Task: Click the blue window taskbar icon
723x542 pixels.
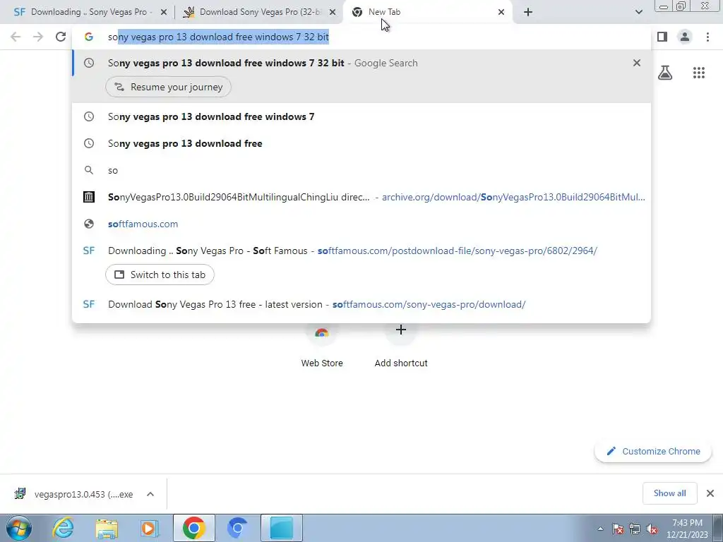Action: pyautogui.click(x=281, y=528)
